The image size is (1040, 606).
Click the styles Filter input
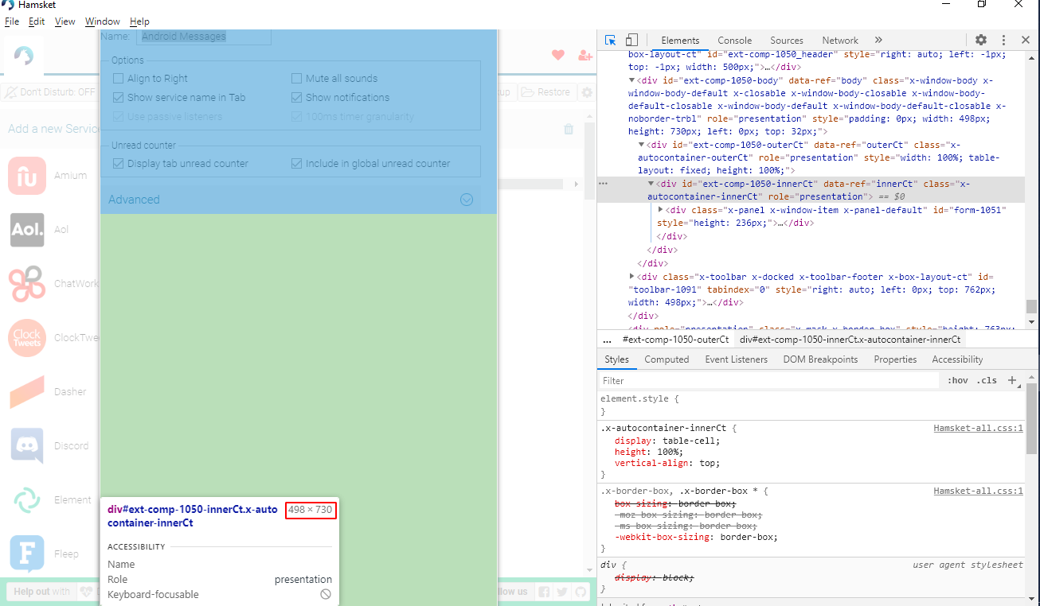[769, 381]
